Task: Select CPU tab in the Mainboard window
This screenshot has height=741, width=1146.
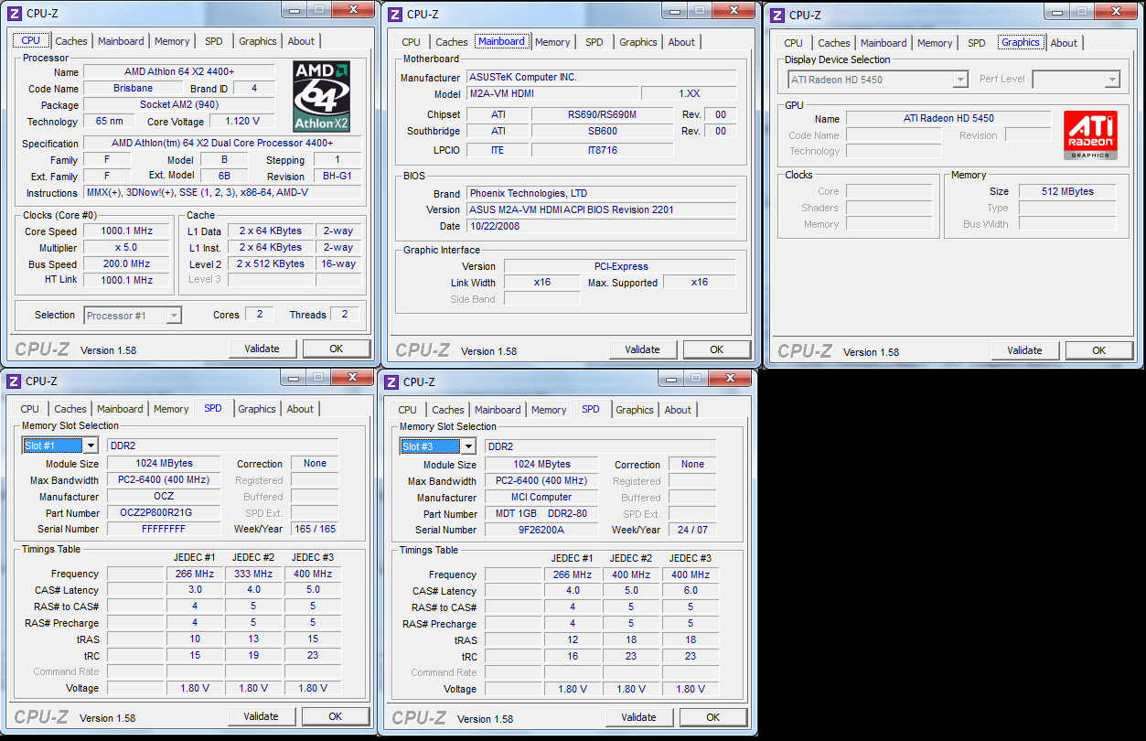Action: [412, 42]
